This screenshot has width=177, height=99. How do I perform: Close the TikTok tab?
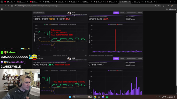click(x=91, y=2)
